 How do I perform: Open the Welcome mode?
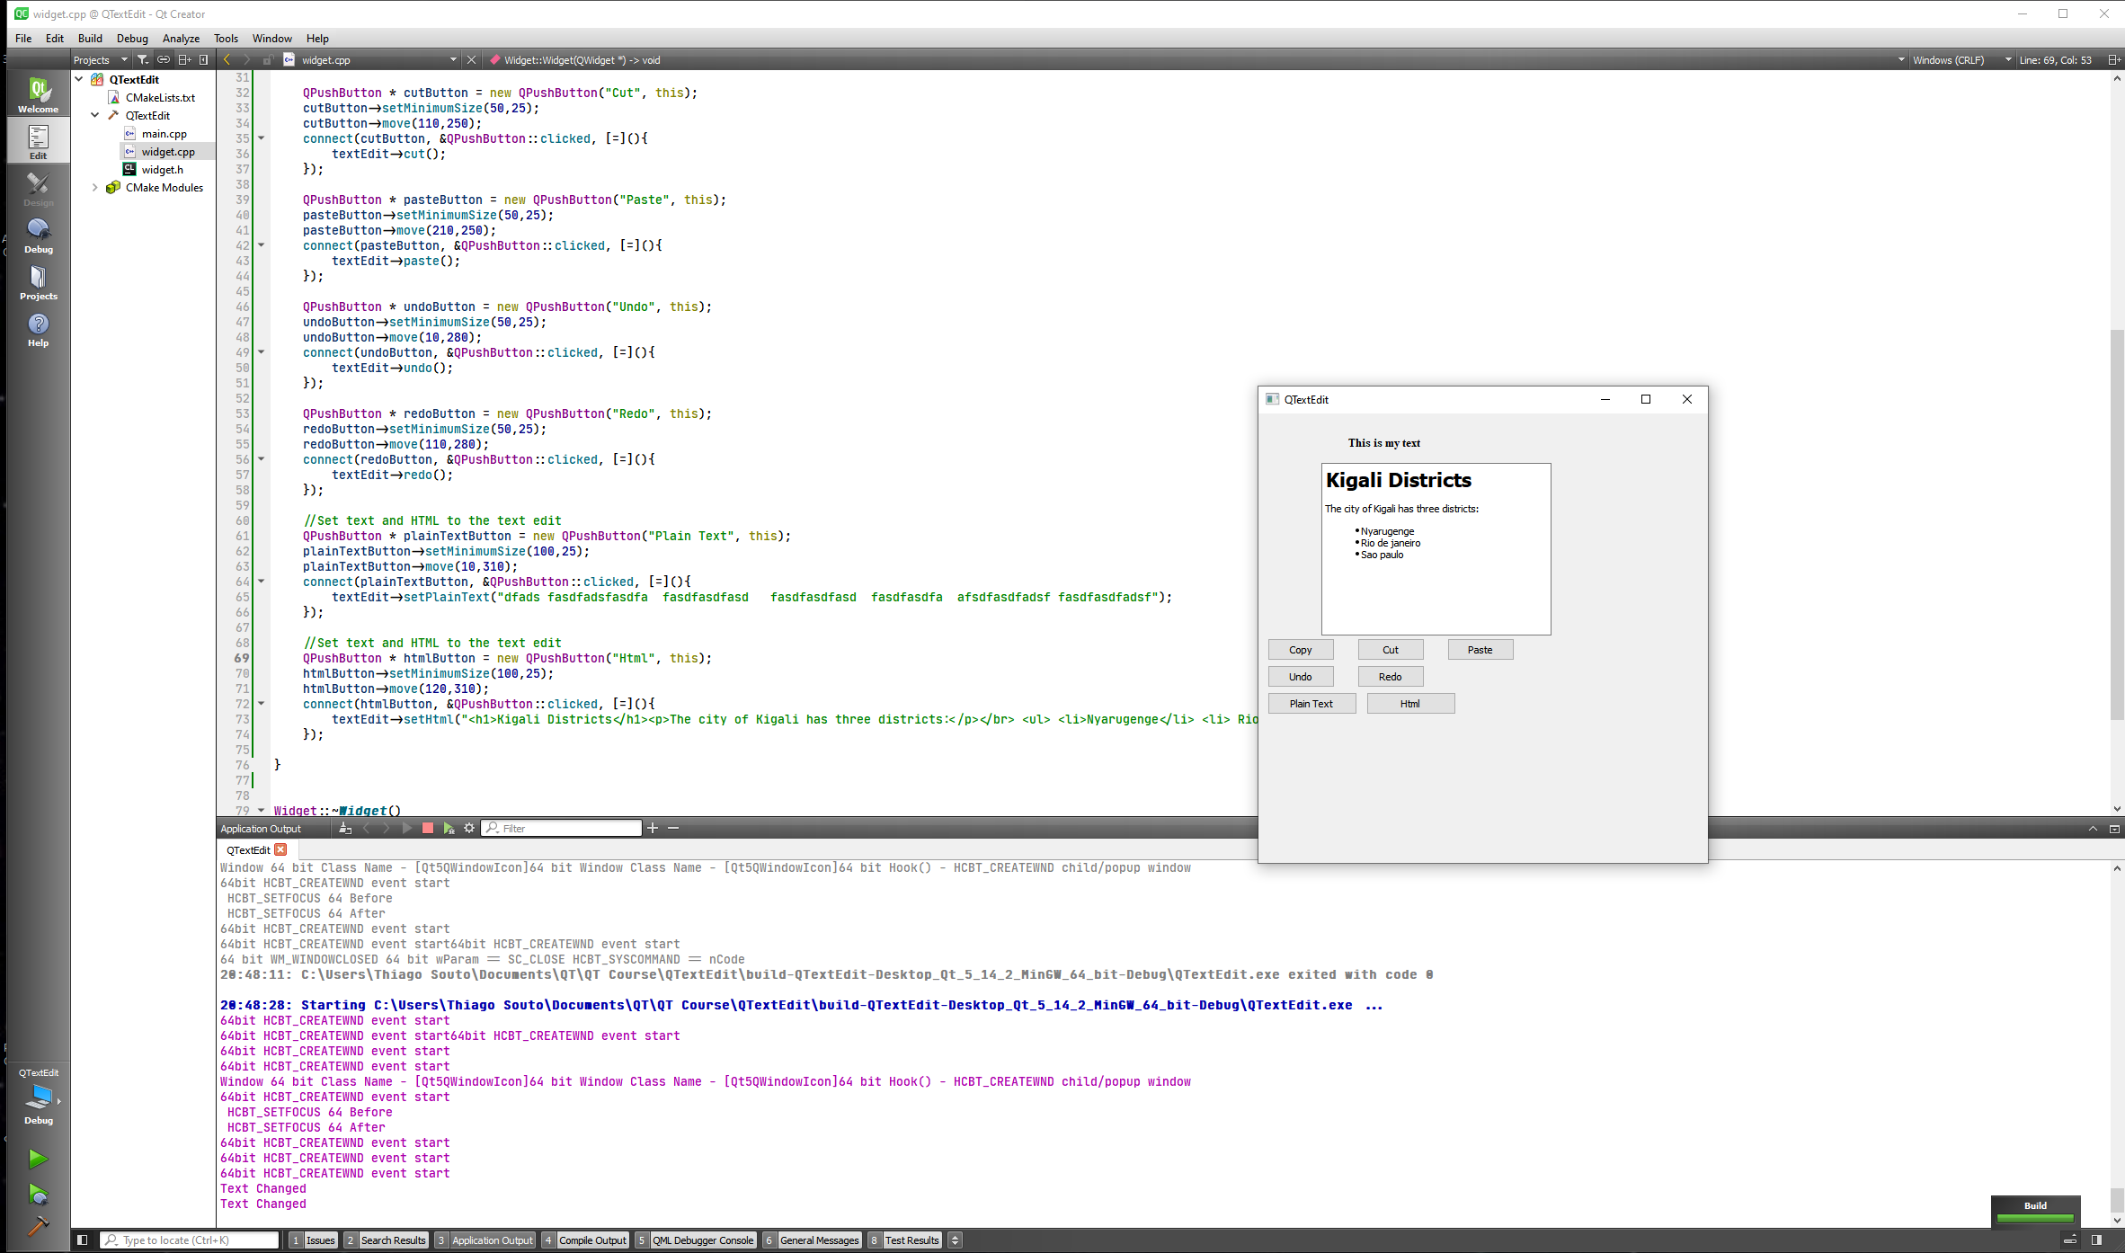[x=38, y=94]
